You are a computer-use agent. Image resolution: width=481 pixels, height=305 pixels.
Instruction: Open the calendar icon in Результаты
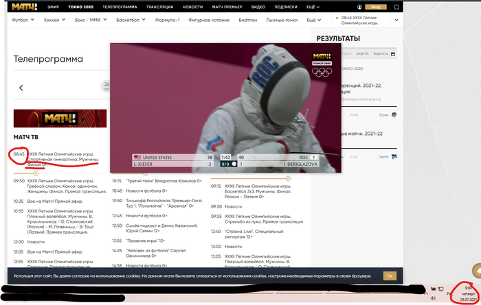pos(393,54)
